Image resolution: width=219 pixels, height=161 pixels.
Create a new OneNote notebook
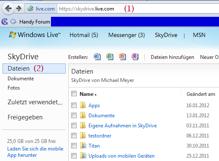pyautogui.click(x=135, y=57)
